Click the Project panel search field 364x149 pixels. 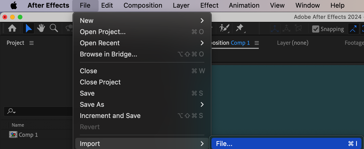38,111
